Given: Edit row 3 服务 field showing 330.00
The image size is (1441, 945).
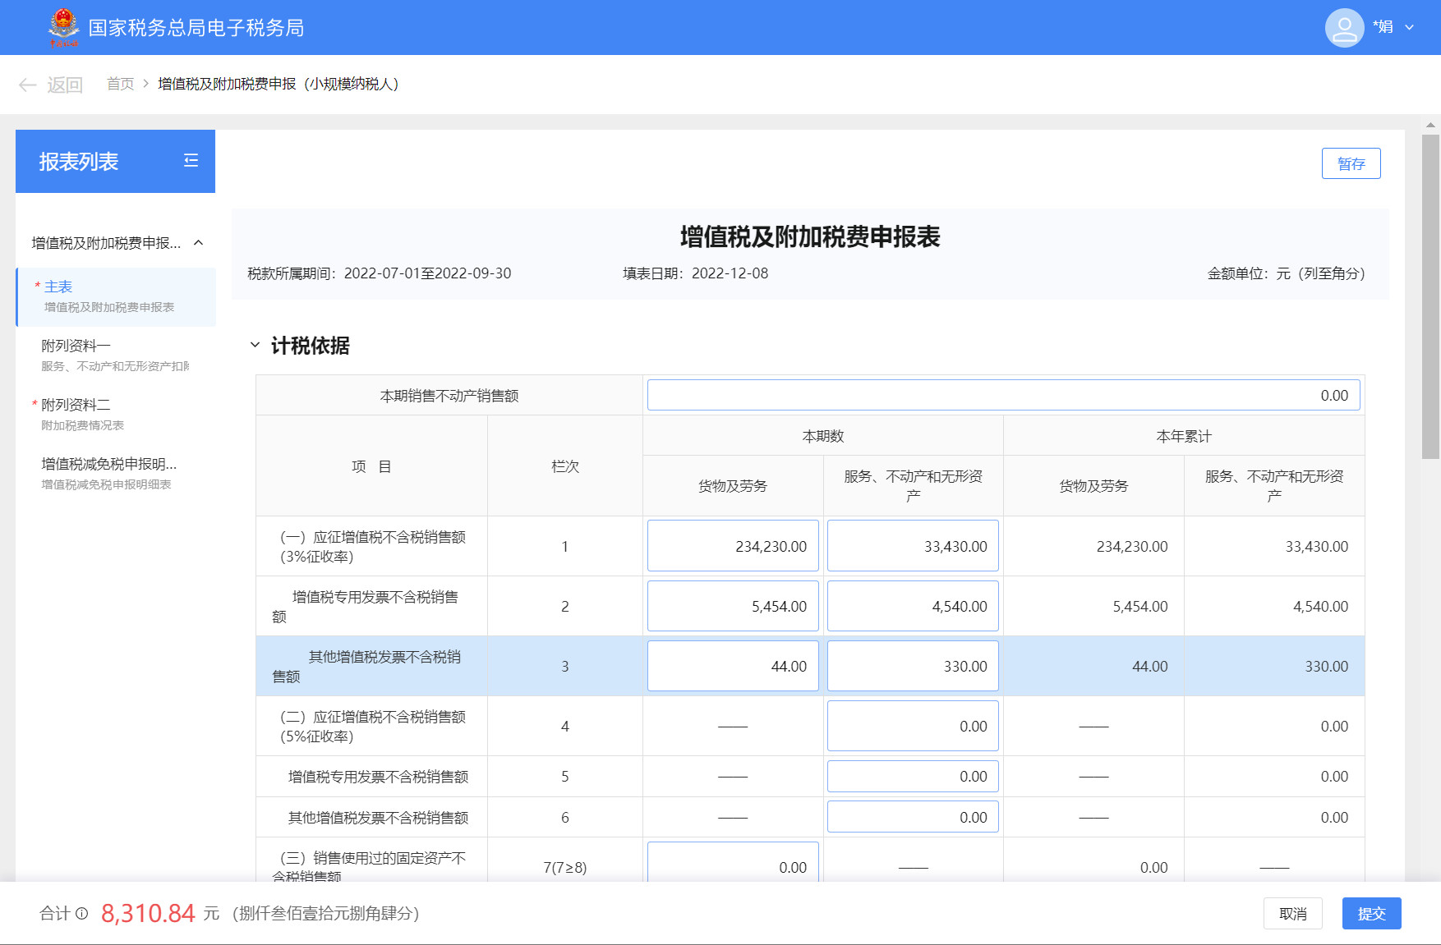Looking at the screenshot, I should tap(912, 666).
